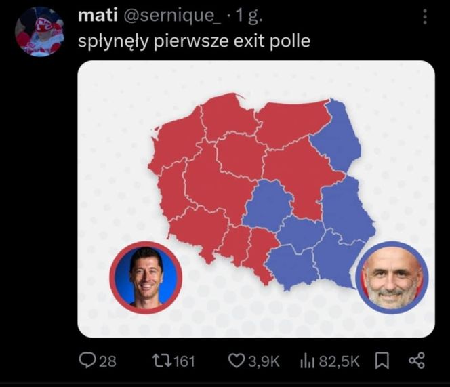Like the tweet with heart icon
The image size is (450, 387).
[x=235, y=361]
